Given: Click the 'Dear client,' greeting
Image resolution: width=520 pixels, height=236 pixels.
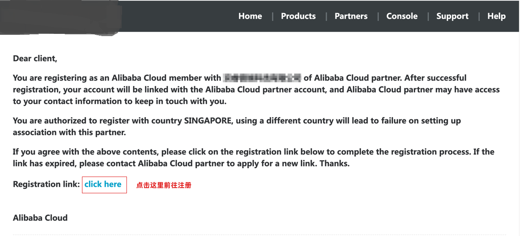Looking at the screenshot, I should click(x=35, y=59).
